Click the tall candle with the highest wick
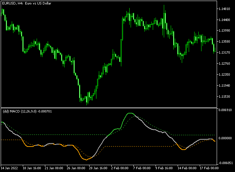 [164, 21]
